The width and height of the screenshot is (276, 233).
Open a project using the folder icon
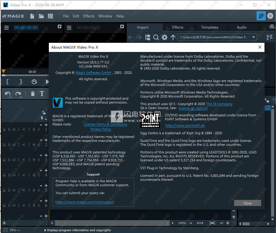[41, 16]
